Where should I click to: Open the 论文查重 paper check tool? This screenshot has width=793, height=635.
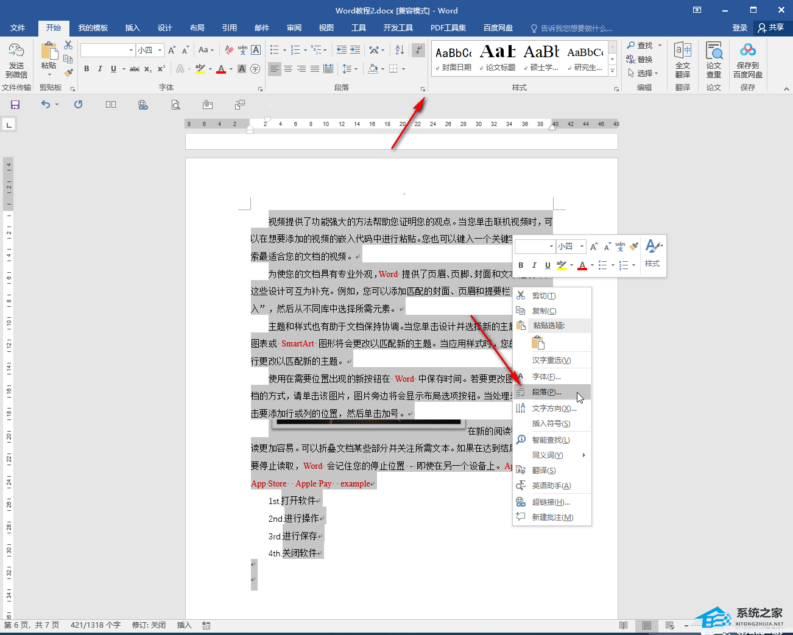(714, 60)
